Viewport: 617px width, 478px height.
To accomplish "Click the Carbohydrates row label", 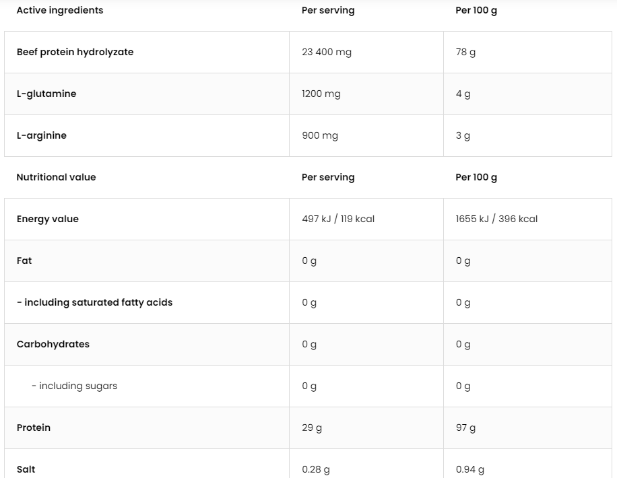I will (x=53, y=344).
